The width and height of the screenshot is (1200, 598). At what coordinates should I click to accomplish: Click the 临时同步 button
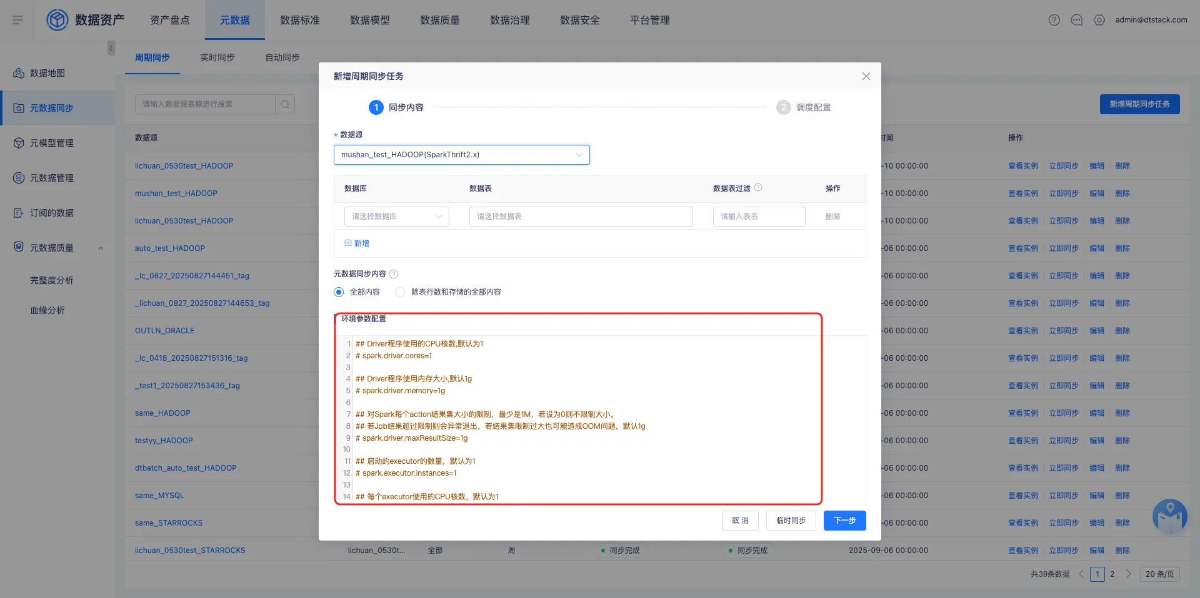click(x=791, y=521)
